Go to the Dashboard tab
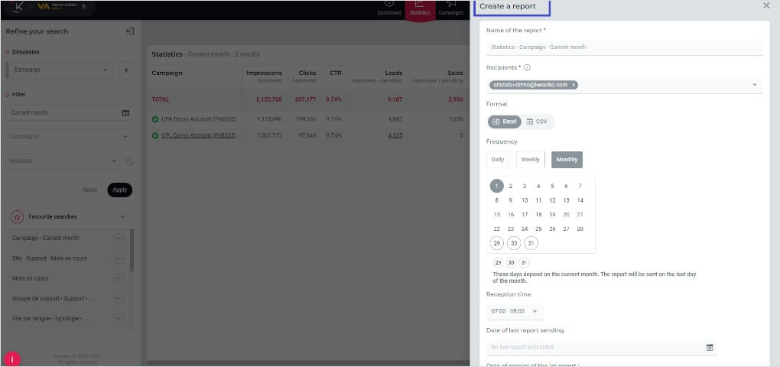Viewport: 780px width, 367px height. click(388, 8)
